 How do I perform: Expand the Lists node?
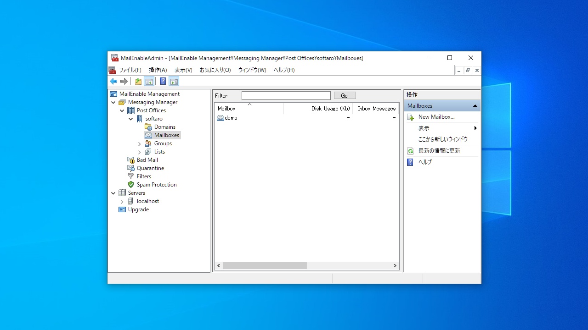click(140, 152)
